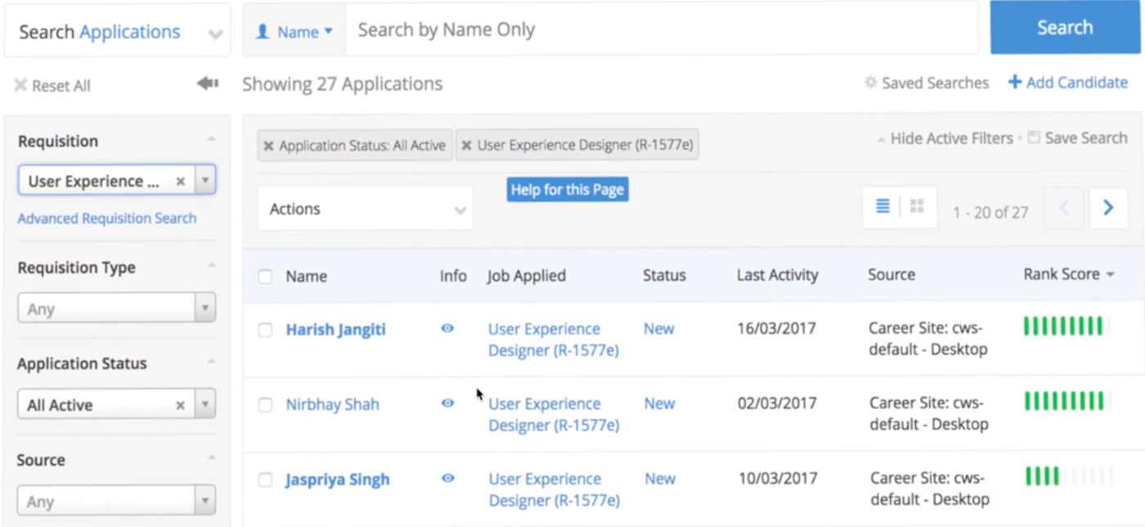Check the box for Nirbhay Shah
The image size is (1145, 527).
pyautogui.click(x=265, y=404)
